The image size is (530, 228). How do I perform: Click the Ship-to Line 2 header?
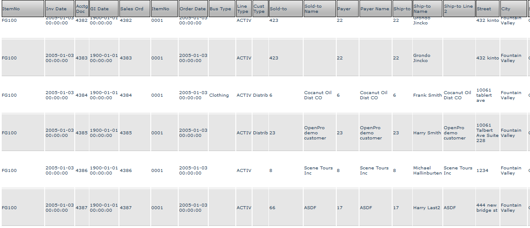pos(459,9)
